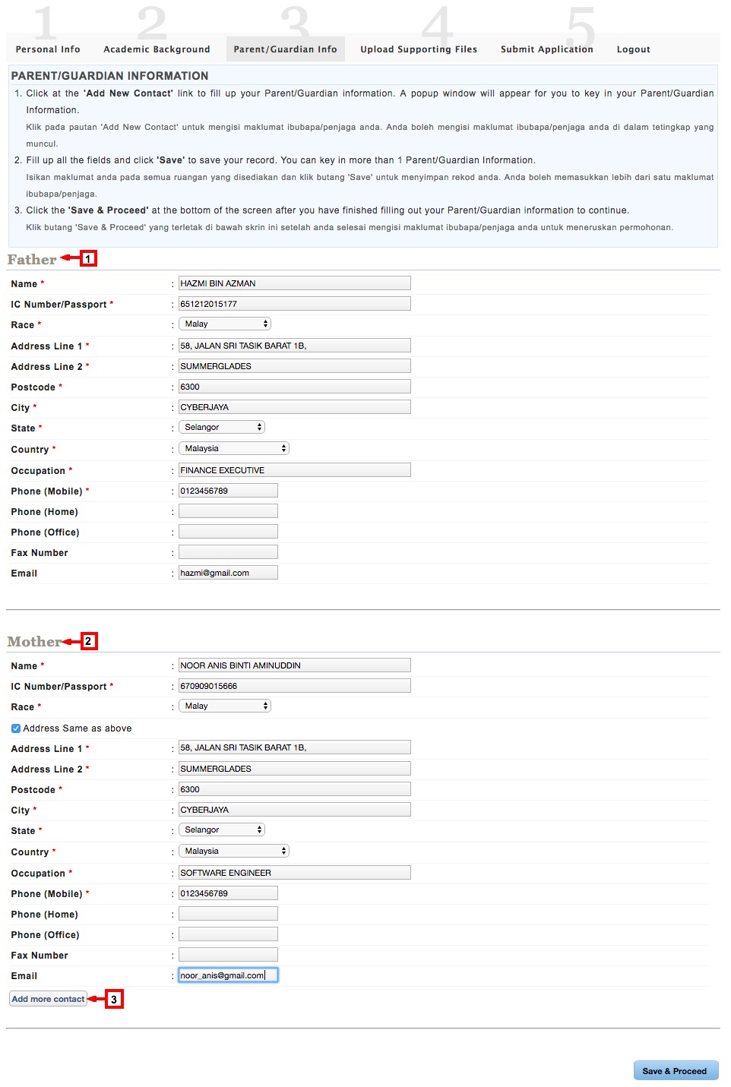The width and height of the screenshot is (731, 1087).
Task: Click Father's empty Fax Number field
Action: click(x=228, y=552)
